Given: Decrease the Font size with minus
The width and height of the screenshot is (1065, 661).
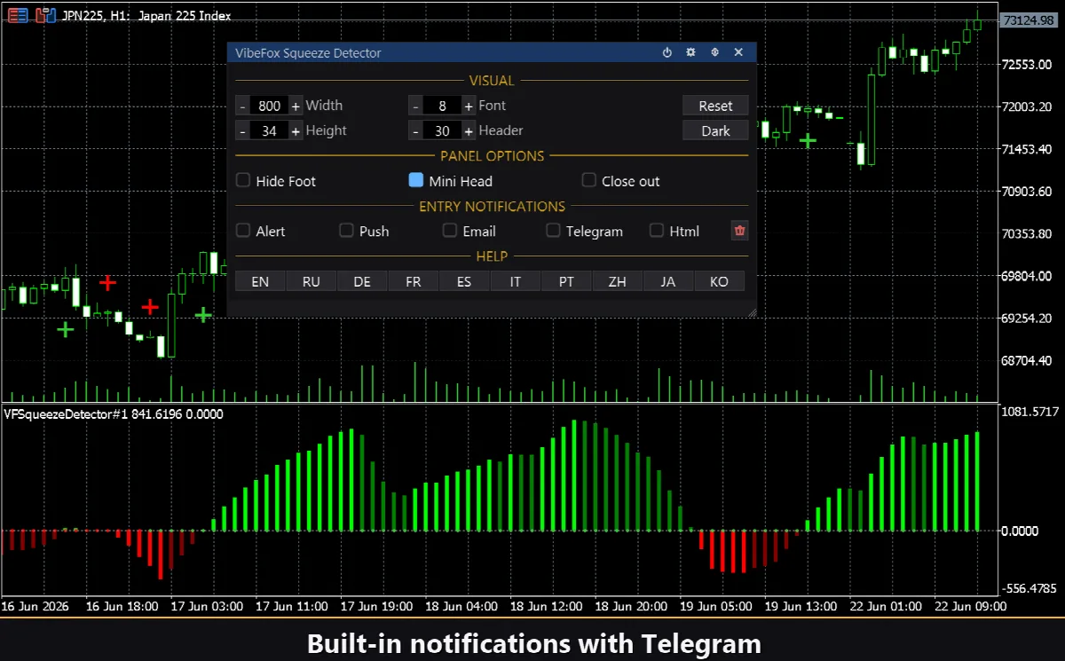Looking at the screenshot, I should [415, 106].
